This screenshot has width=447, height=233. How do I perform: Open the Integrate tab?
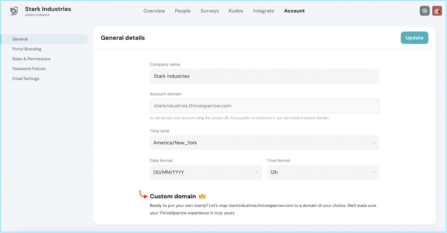pos(263,11)
